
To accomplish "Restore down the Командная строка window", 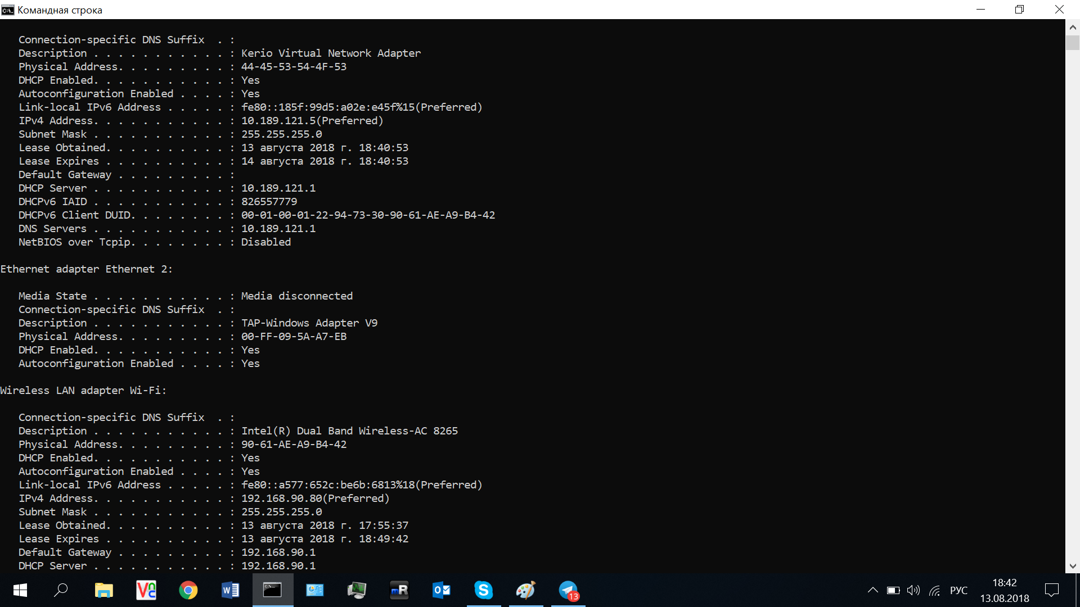I will (1020, 10).
